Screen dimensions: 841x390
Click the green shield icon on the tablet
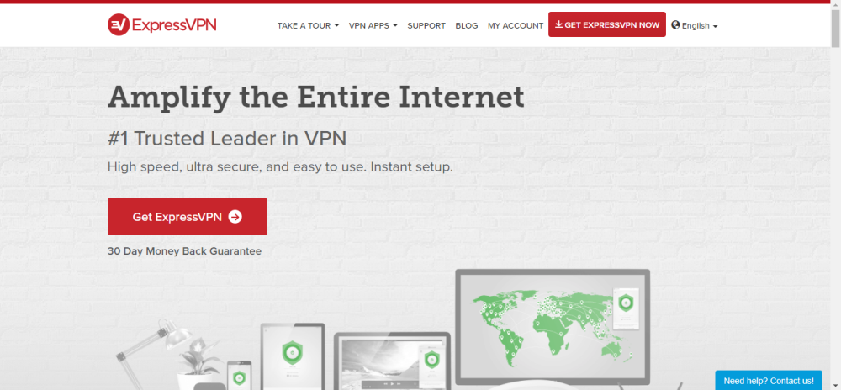click(293, 352)
